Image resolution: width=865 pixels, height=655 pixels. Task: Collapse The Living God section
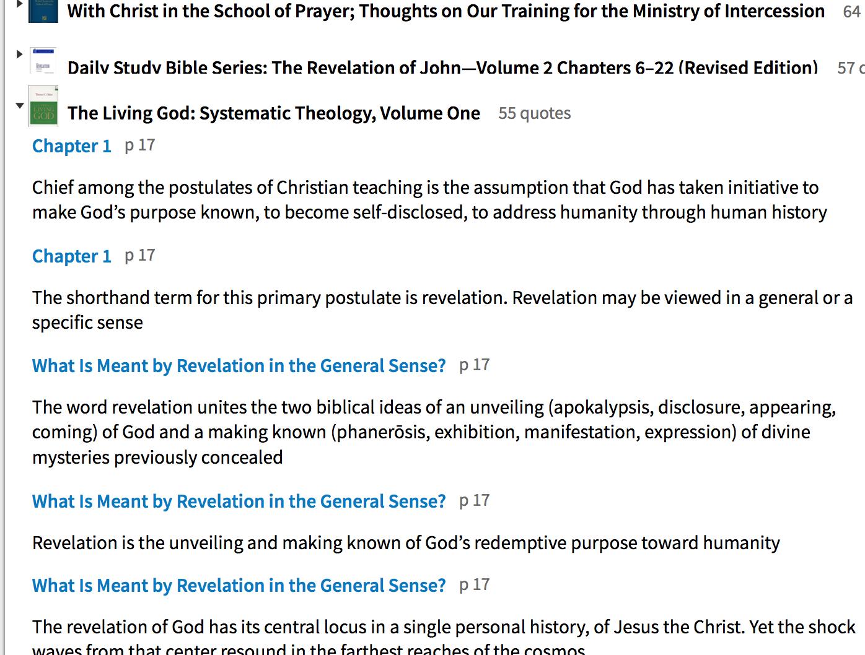[x=20, y=105]
